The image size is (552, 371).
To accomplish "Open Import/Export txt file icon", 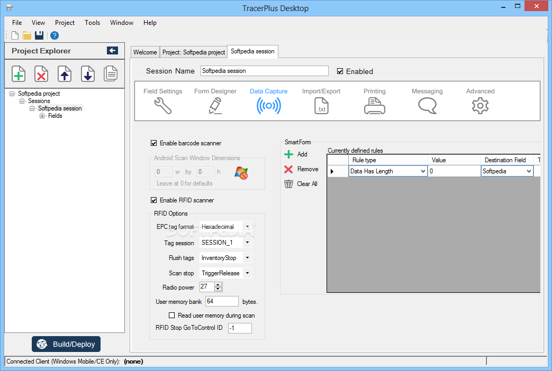I will coord(321,106).
